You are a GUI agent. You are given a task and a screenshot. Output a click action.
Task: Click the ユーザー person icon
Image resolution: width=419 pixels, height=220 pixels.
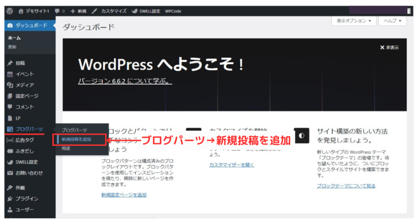coord(10,210)
